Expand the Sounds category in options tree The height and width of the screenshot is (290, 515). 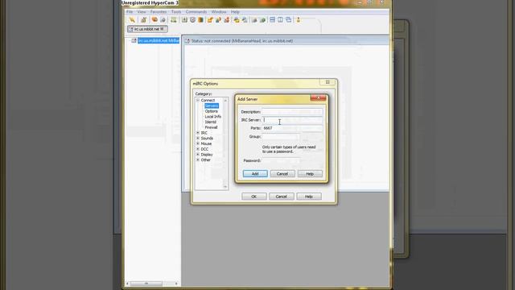tap(198, 138)
